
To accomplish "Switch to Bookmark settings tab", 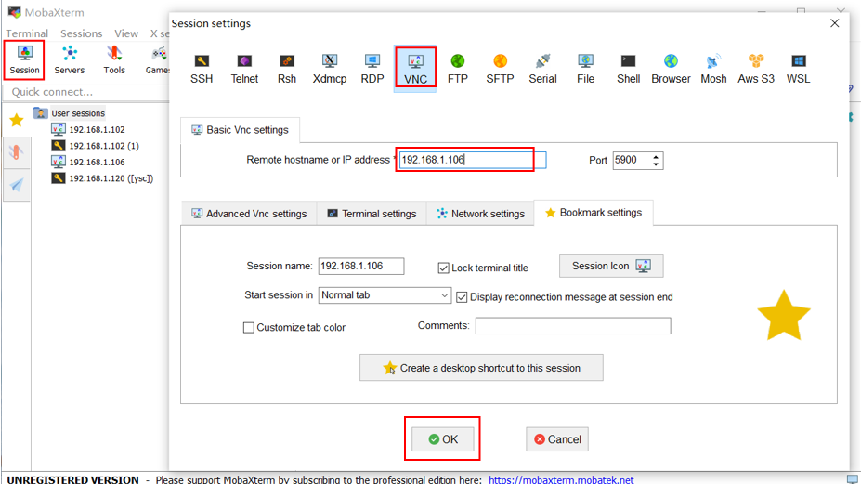I will coord(594,213).
